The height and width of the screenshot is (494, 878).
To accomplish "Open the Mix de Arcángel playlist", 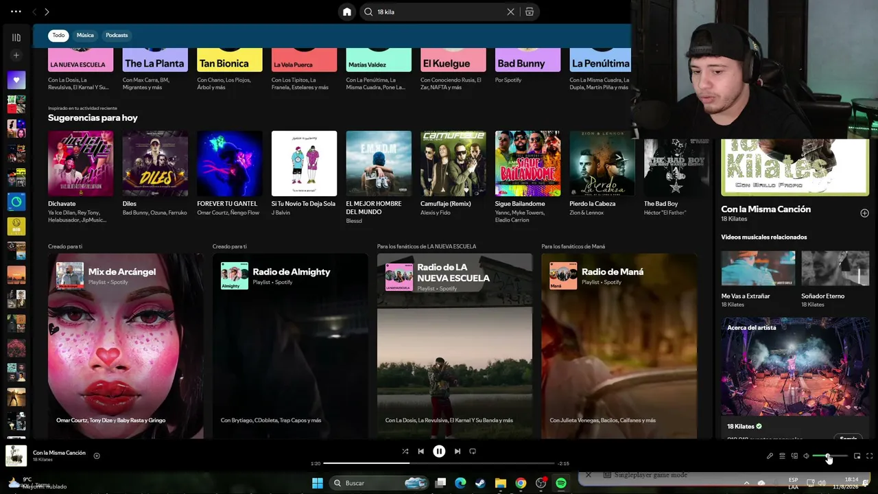I will (x=126, y=346).
